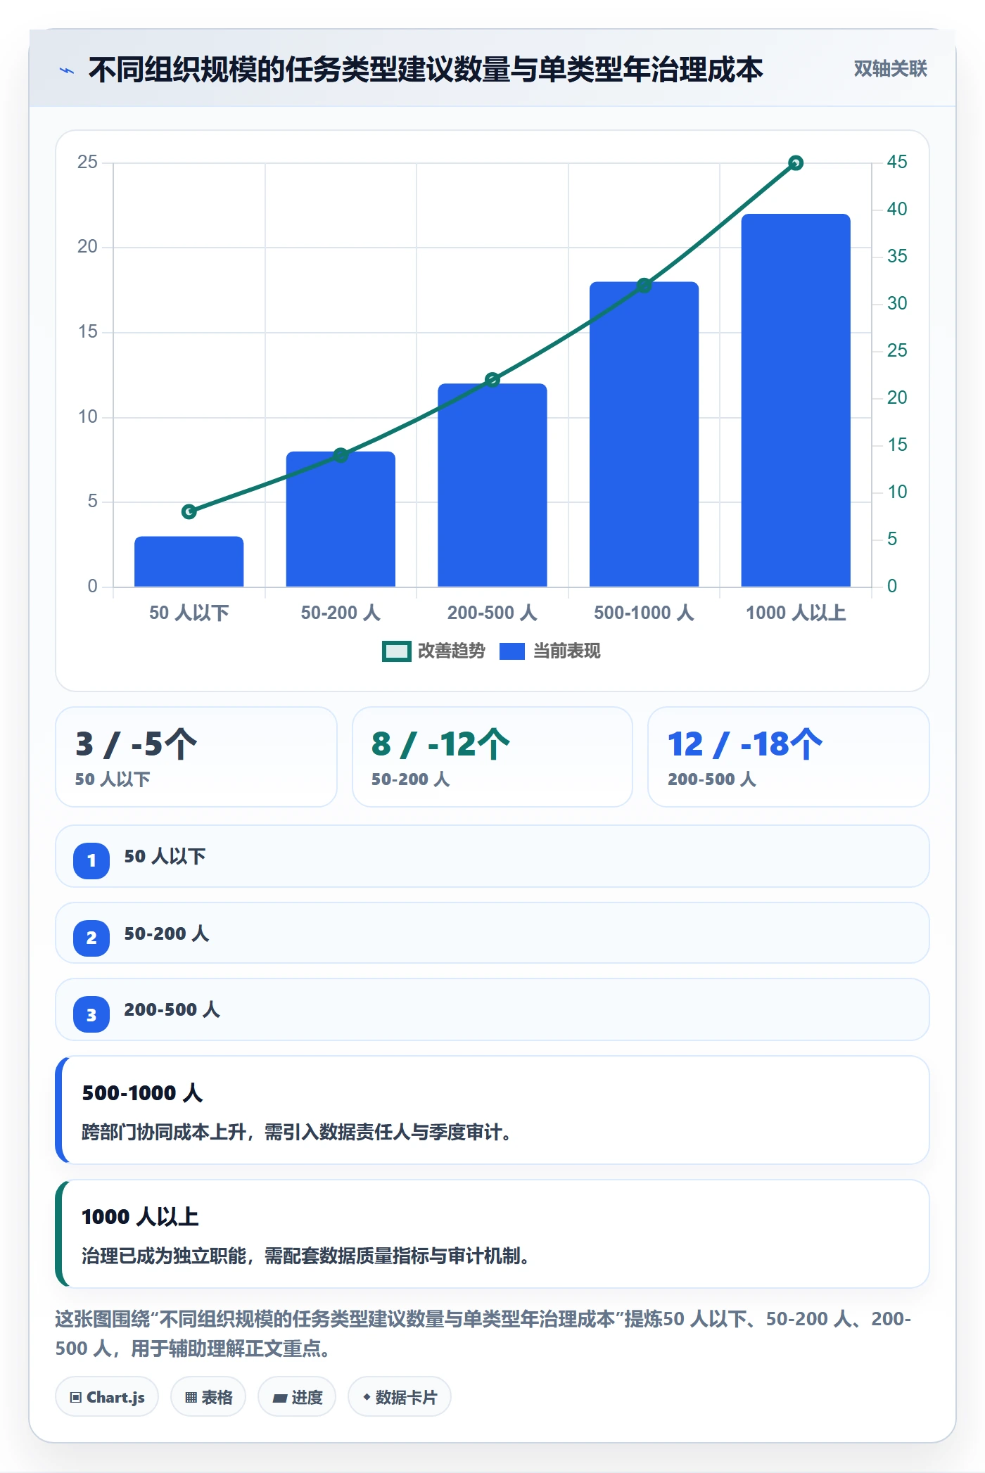Click the x-axis label 500-1000 人
Screen dimensions: 985x1473
[644, 613]
